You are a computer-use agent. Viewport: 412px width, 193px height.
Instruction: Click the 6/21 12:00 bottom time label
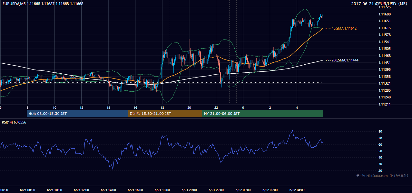[81, 190]
